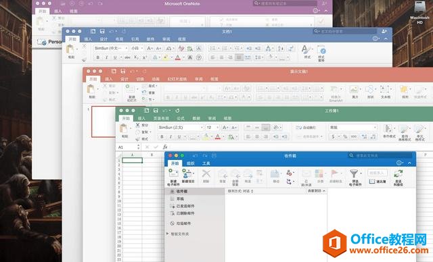Click Styles icon in Word ribbon
Screen dimensions: 433x262
pyautogui.click(x=305, y=49)
